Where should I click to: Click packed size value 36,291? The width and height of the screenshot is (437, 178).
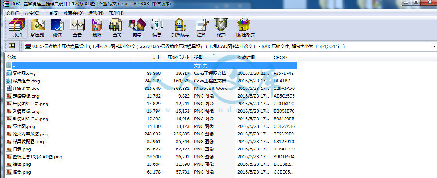point(183,157)
